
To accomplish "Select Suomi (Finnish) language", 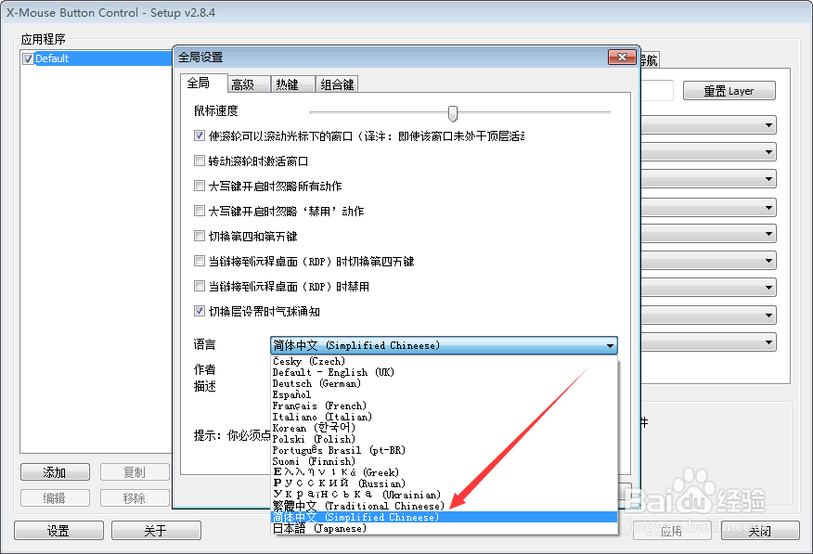I will tap(445, 462).
